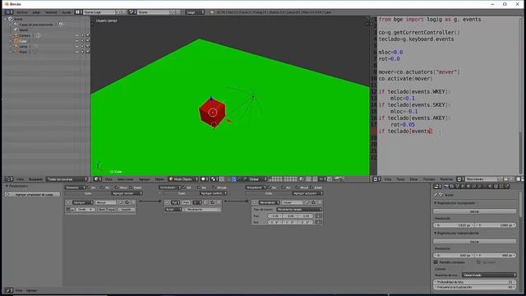Open Todas las escenas display dropdown
This screenshot has width=526, height=296.
coord(67,179)
